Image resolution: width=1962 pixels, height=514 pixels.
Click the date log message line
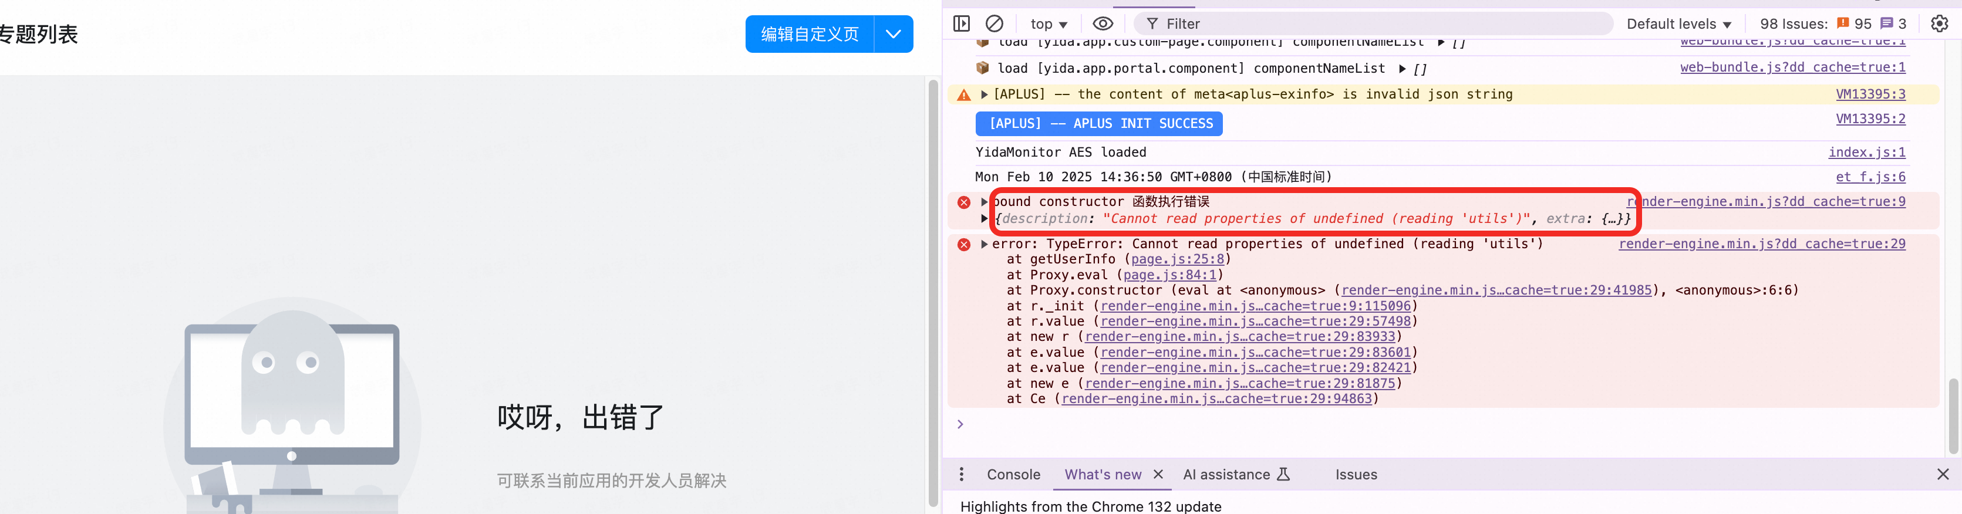pyautogui.click(x=1153, y=177)
